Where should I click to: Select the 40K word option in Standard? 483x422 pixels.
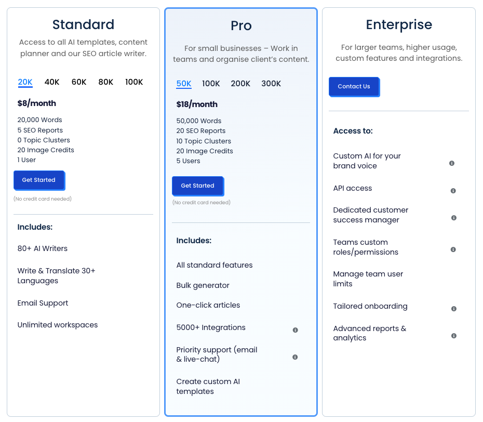pyautogui.click(x=52, y=82)
